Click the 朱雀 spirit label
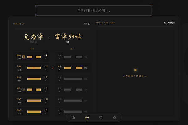This screenshot has height=125, width=188. point(19,77)
